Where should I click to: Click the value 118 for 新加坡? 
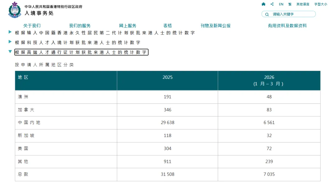(x=168, y=135)
